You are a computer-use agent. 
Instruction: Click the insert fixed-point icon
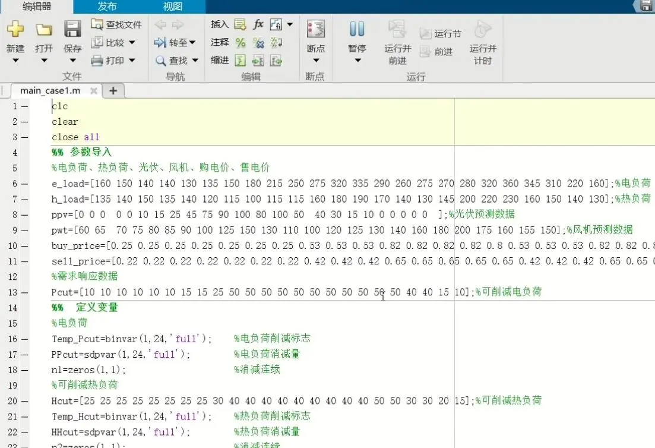(276, 24)
